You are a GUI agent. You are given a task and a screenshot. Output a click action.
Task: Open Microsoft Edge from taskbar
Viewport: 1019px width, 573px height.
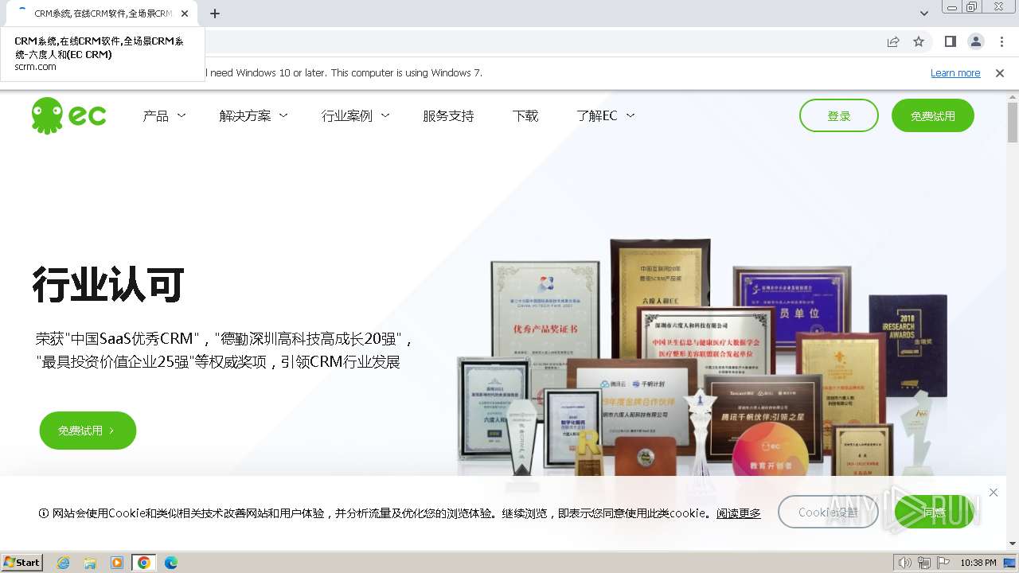[171, 563]
